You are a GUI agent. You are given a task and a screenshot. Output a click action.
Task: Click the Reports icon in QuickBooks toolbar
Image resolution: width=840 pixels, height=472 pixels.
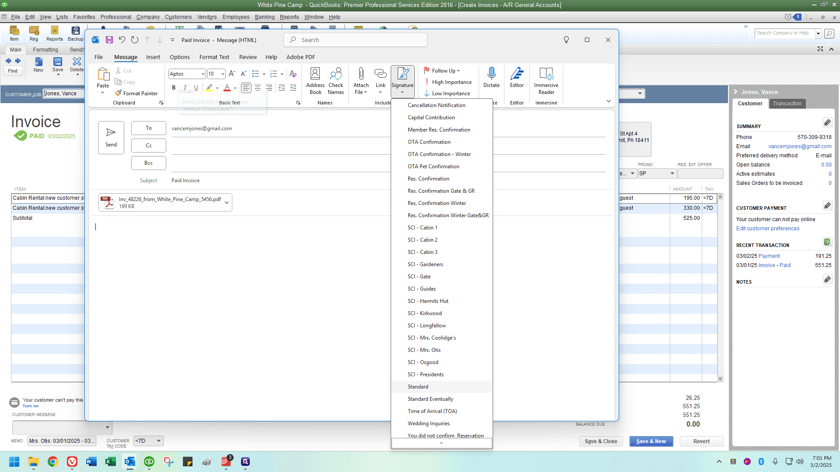click(55, 33)
